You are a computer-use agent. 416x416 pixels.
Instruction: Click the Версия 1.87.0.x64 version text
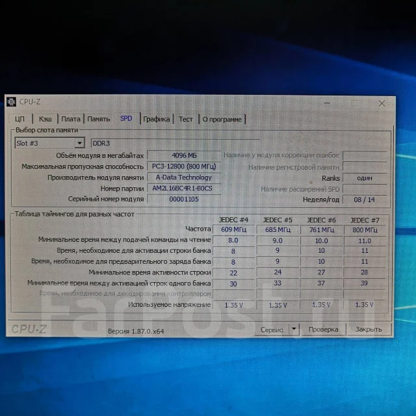coord(136,331)
